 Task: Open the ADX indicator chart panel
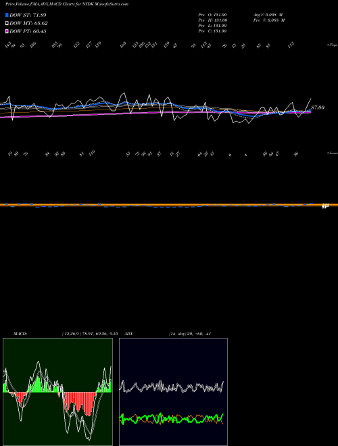[x=173, y=392]
